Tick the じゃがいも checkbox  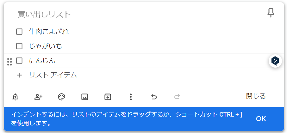pyautogui.click(x=19, y=46)
